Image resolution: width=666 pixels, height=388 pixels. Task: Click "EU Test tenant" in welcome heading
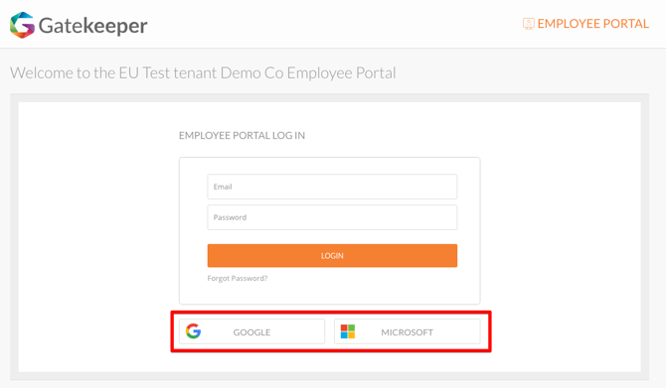coord(168,72)
